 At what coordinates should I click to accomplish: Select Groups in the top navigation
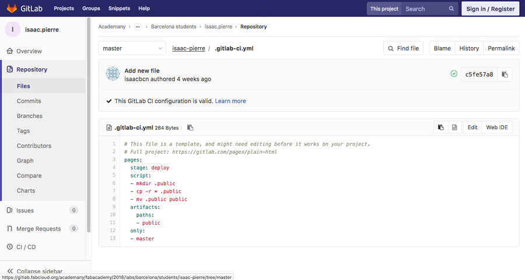click(x=91, y=9)
